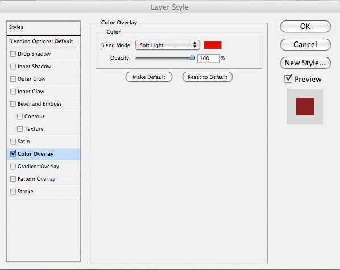Turn on Bevel and Emboss checkbox

pyautogui.click(x=13, y=104)
